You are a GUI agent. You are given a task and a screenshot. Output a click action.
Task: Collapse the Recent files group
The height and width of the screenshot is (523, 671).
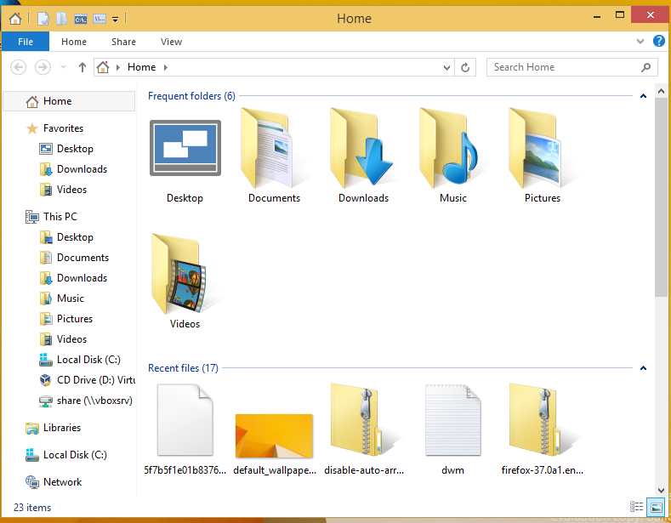click(643, 368)
